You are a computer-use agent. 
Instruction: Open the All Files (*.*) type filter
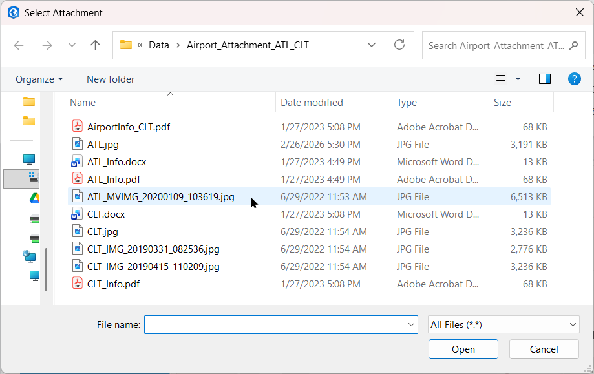click(504, 324)
